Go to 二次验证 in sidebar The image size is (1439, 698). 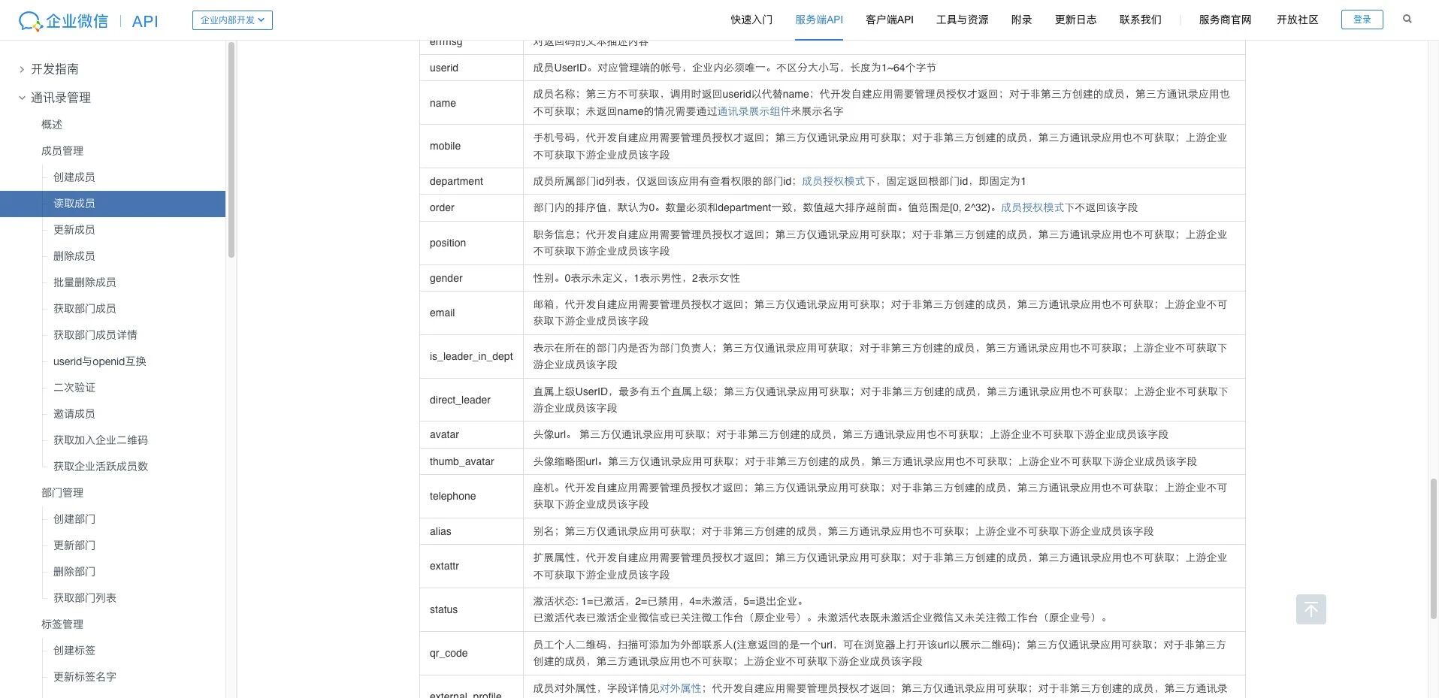click(74, 388)
